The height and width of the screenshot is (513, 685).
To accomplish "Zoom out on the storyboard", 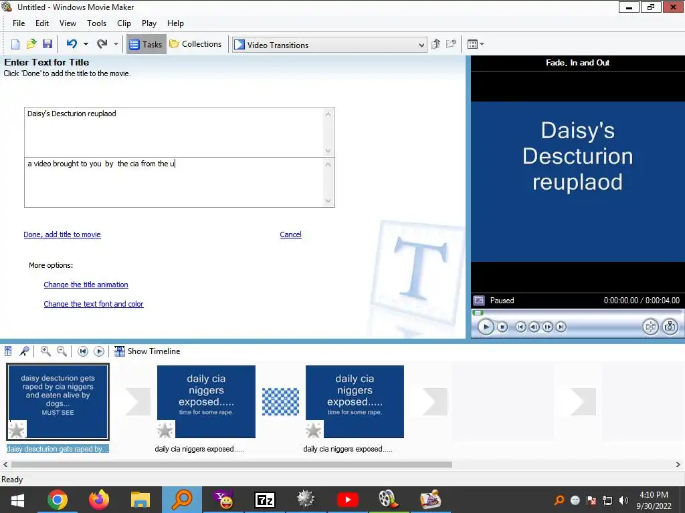I will (62, 351).
